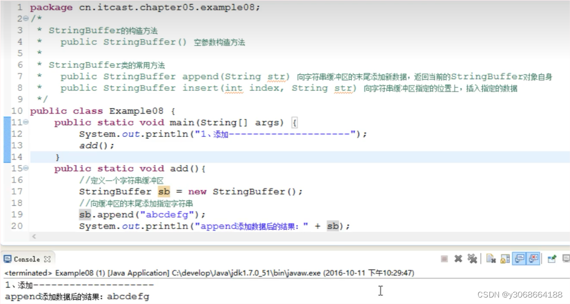
Task: Collapse the main method fold at line 11
Action: point(24,122)
